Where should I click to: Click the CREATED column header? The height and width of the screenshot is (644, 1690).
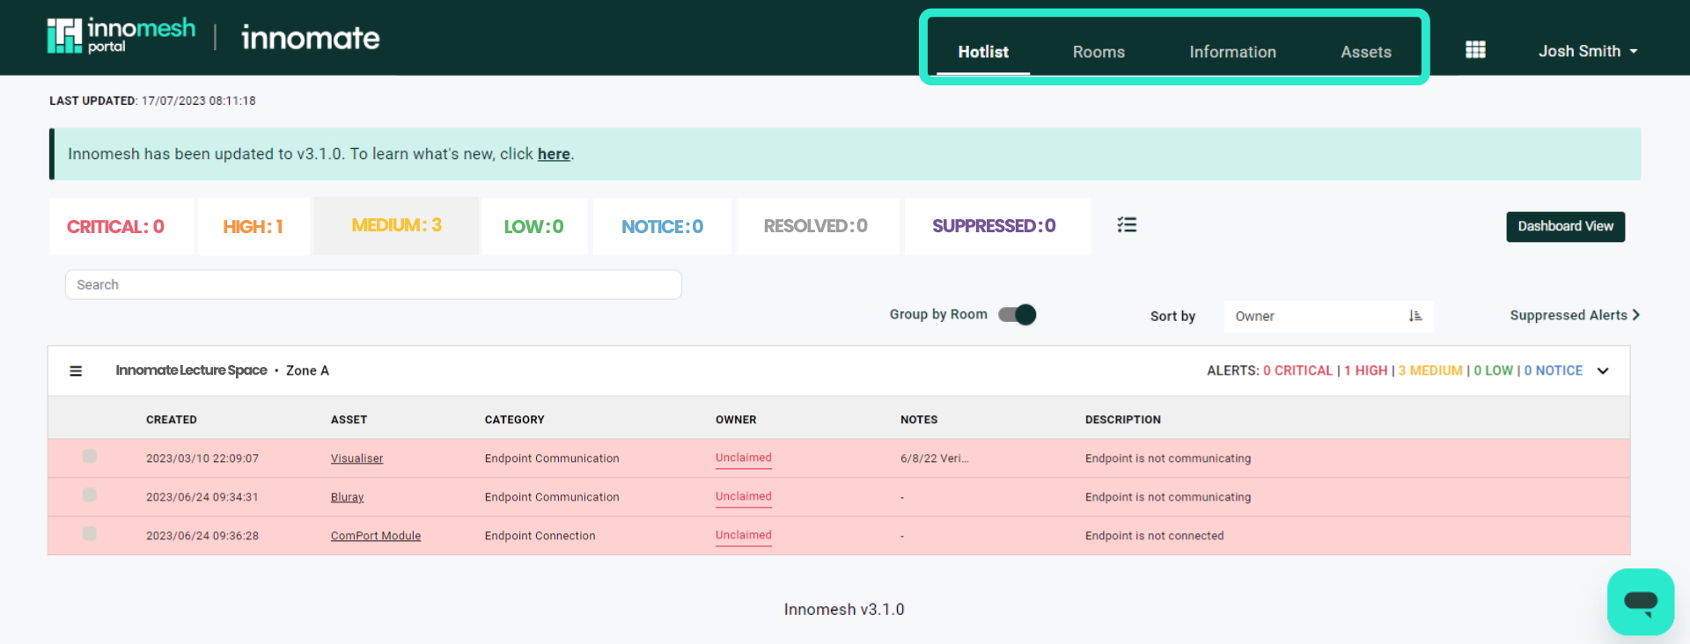pyautogui.click(x=172, y=420)
